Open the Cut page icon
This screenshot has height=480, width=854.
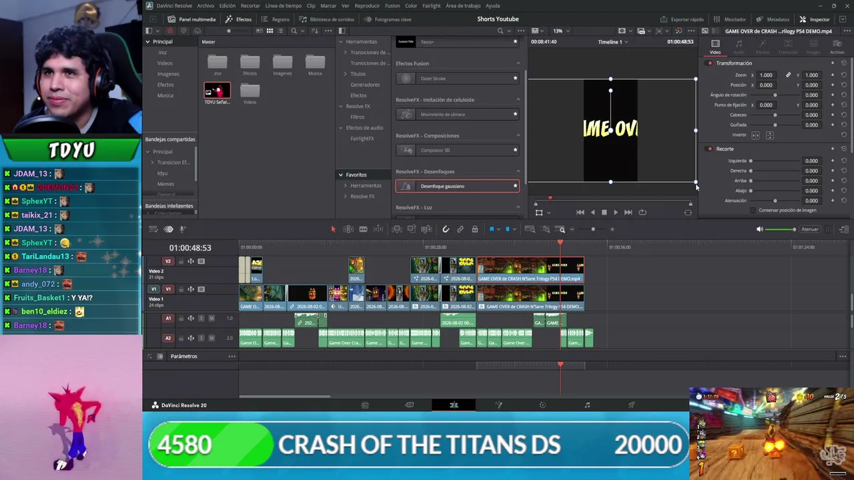(x=410, y=405)
